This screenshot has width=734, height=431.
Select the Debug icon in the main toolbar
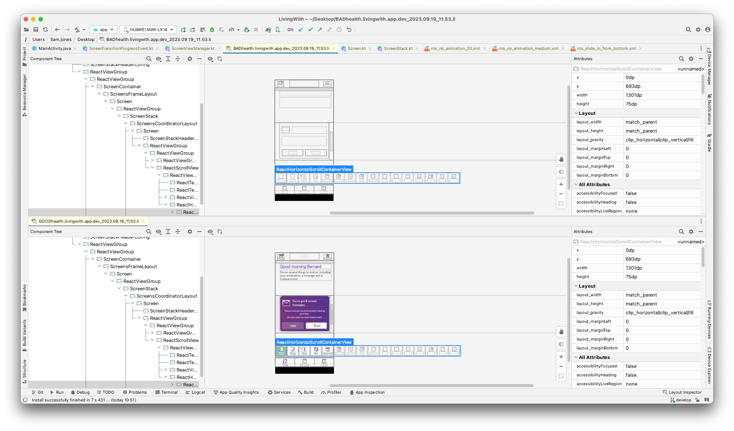coord(212,30)
